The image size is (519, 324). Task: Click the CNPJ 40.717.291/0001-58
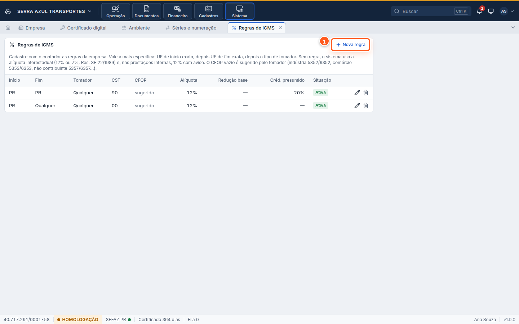pos(27,320)
